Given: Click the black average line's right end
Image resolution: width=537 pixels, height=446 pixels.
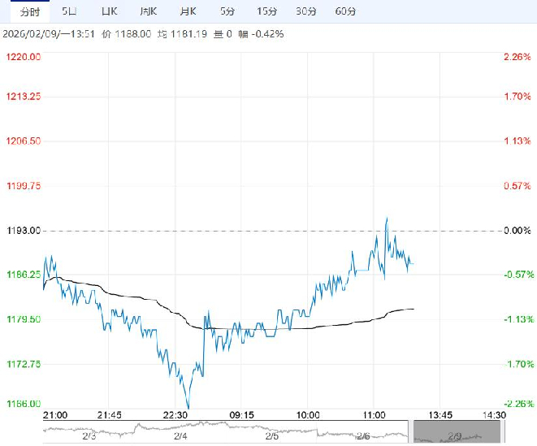Looking at the screenshot, I should pyautogui.click(x=414, y=309).
